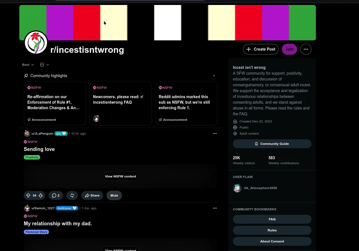
Task: Upvote the 'Sending love' post
Action: [x=28, y=195]
